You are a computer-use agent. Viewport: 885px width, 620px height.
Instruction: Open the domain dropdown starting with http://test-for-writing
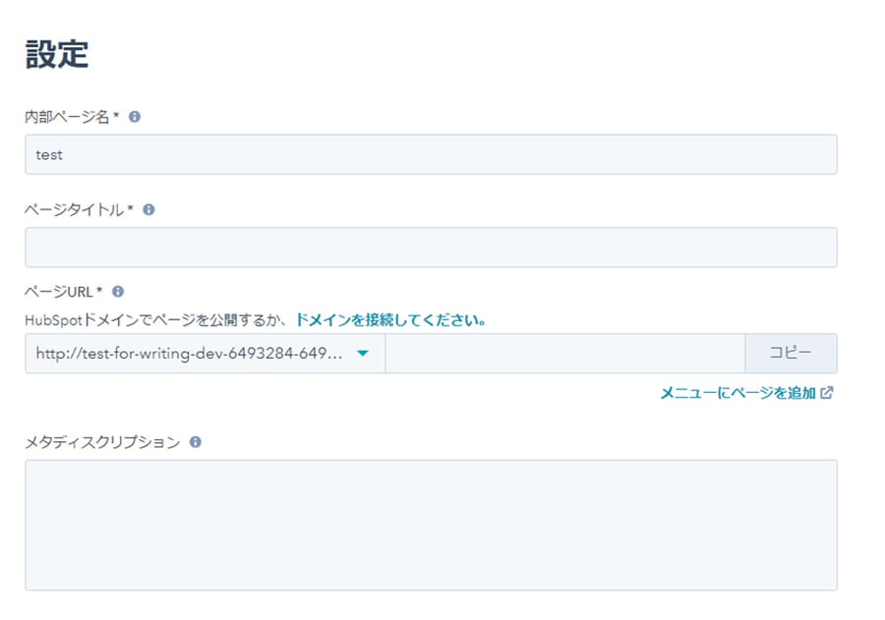[206, 354]
